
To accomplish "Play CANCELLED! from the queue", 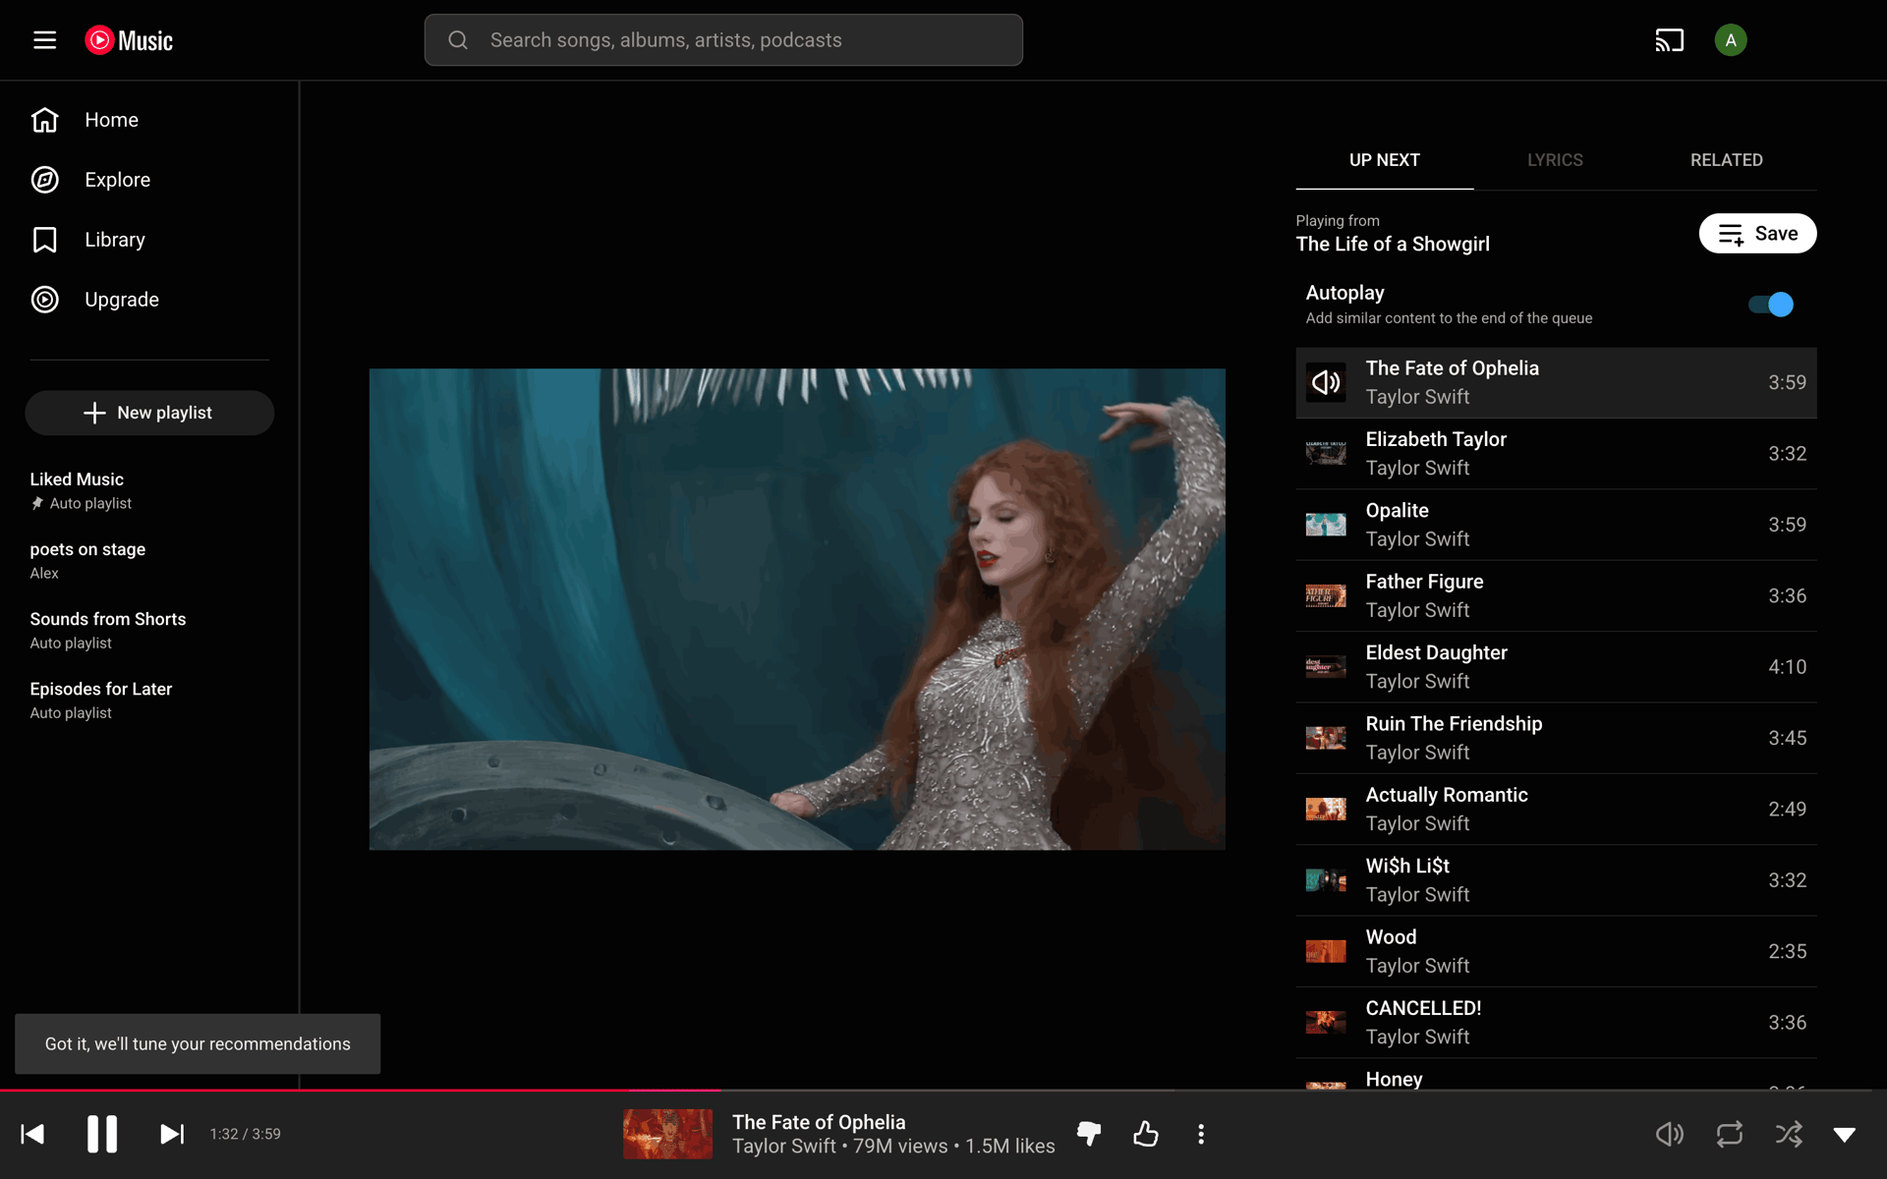I will (1556, 1022).
